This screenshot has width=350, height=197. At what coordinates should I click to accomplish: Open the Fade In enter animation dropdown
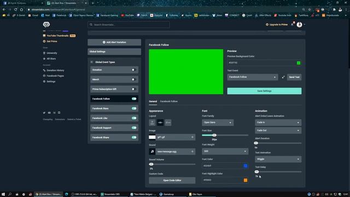coord(278,123)
